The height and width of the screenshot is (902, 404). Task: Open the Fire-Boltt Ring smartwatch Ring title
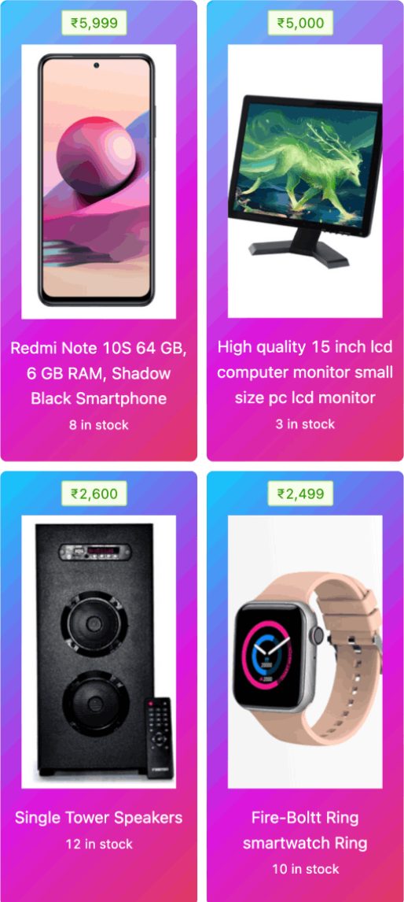305,830
